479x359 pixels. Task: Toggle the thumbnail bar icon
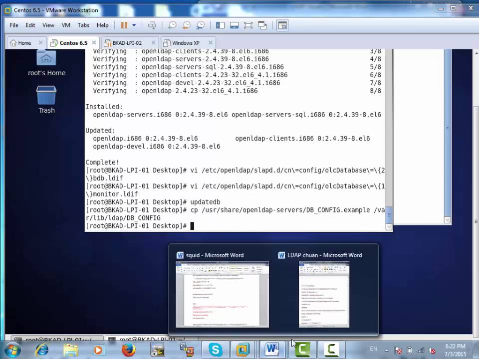(235, 25)
